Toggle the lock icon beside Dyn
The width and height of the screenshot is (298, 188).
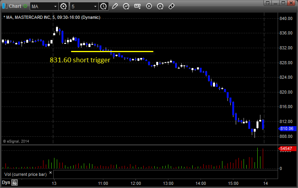[x=14, y=183]
